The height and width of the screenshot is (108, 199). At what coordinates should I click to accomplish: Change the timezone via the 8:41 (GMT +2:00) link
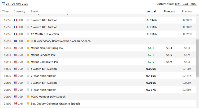pos(186,4)
